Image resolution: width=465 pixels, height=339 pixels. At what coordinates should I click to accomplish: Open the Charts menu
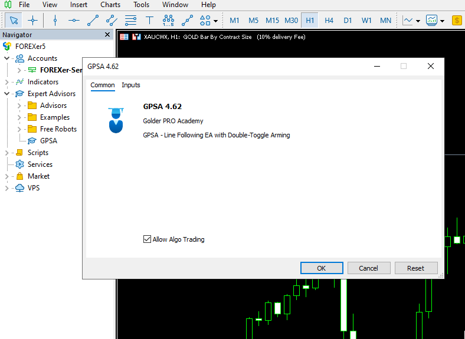[110, 5]
